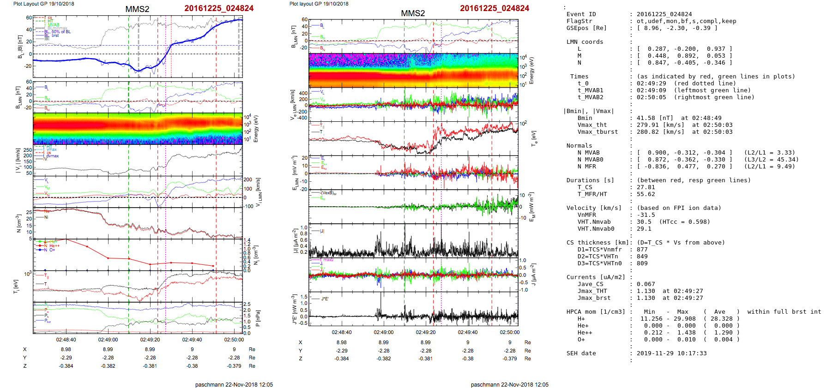Click the MMS2 title above the left plot
Image resolution: width=833 pixels, height=388 pixels.
pos(137,9)
